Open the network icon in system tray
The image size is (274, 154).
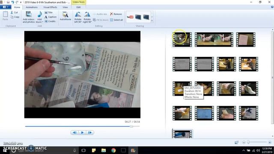click(253, 150)
